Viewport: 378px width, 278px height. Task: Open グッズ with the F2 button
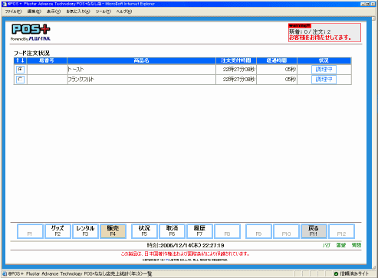coord(58,231)
